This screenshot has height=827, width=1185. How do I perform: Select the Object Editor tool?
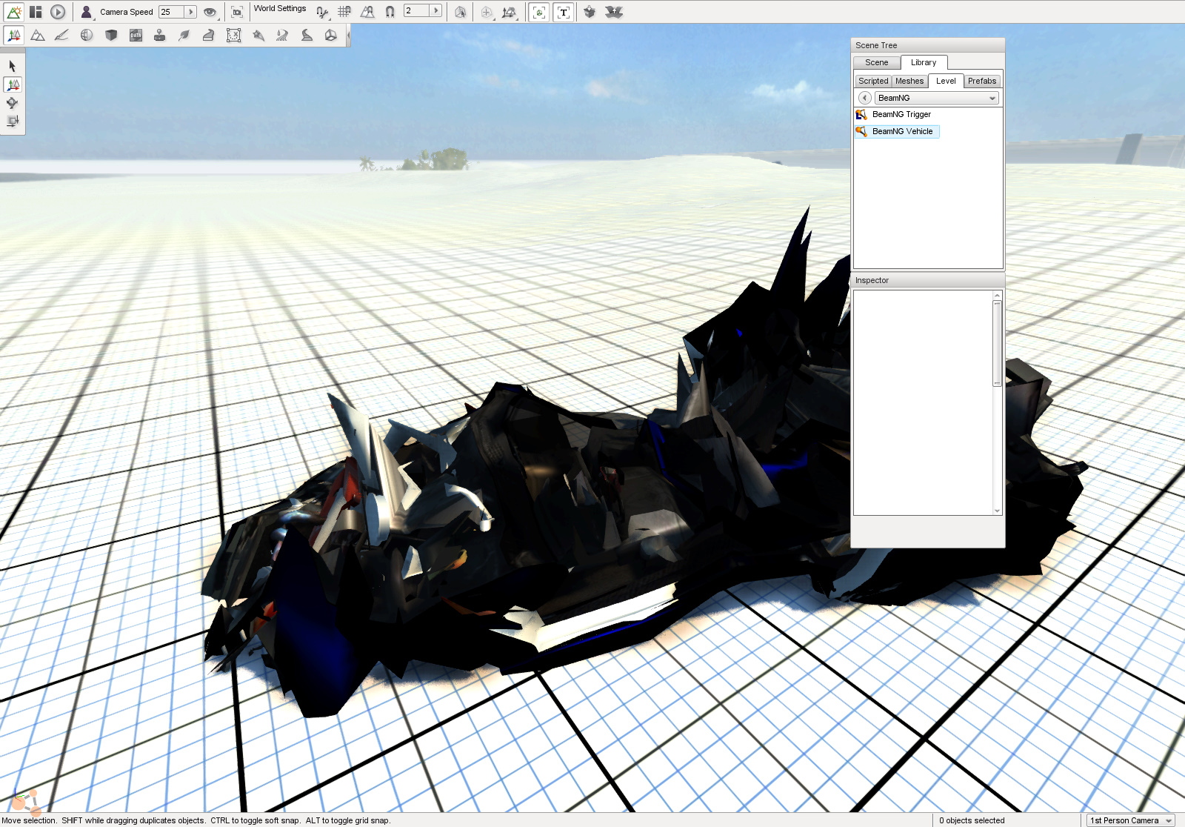(x=14, y=35)
